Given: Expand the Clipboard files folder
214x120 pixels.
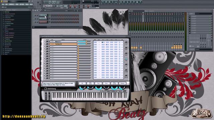Looking at the screenshot, I should click(9, 16).
